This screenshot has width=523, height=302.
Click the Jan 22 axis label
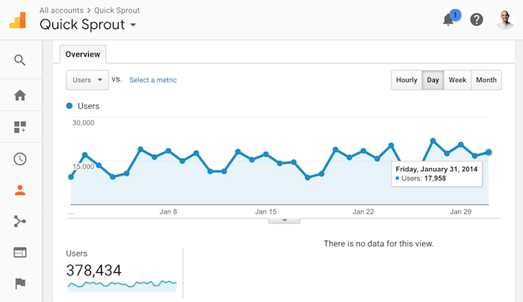point(363,212)
